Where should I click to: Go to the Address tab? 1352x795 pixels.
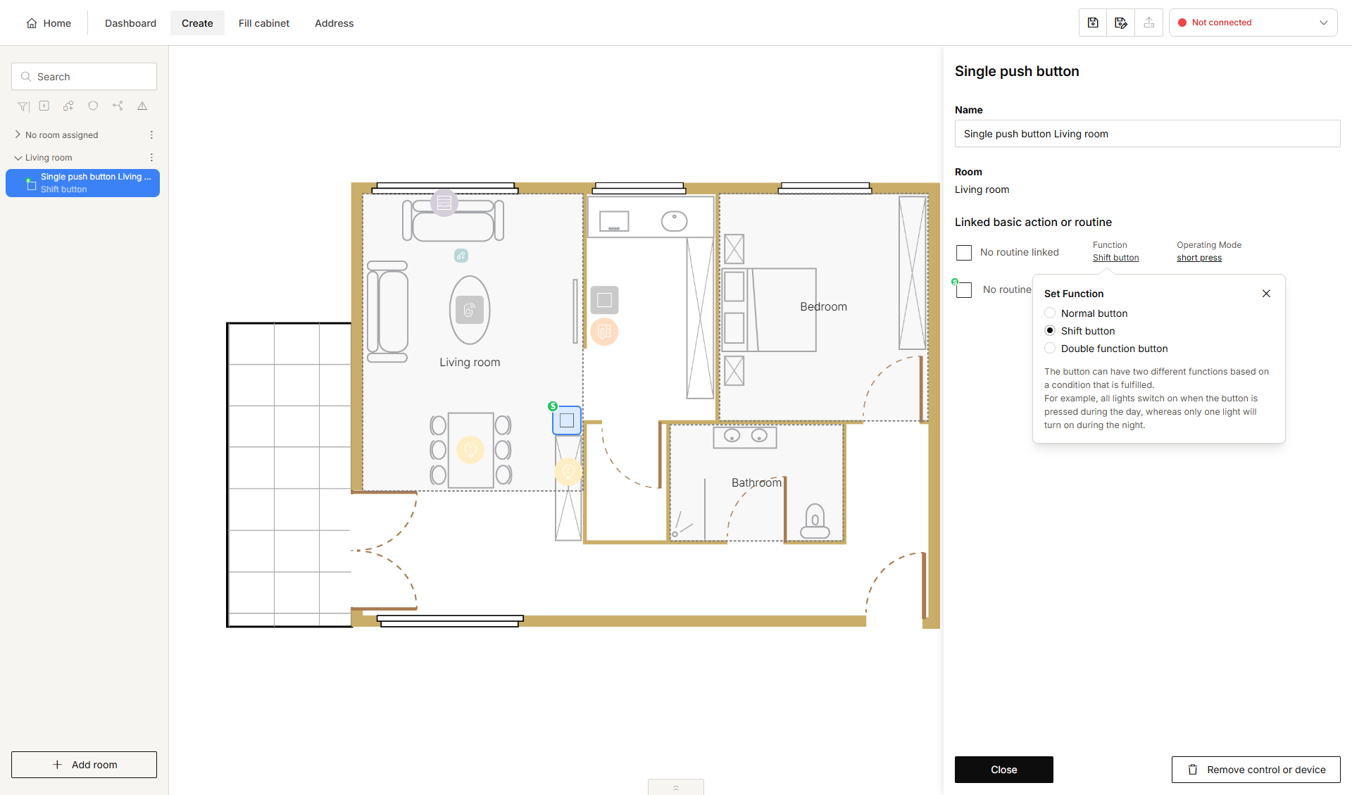click(334, 23)
